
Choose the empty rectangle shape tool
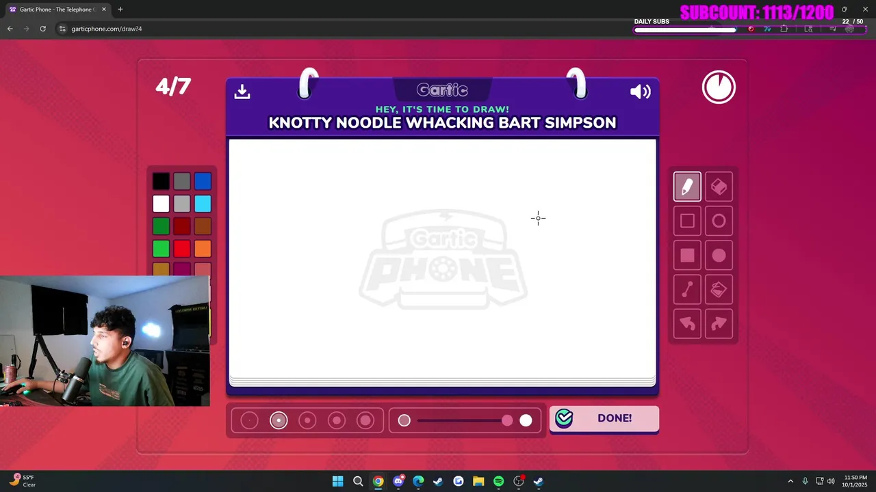pos(687,221)
